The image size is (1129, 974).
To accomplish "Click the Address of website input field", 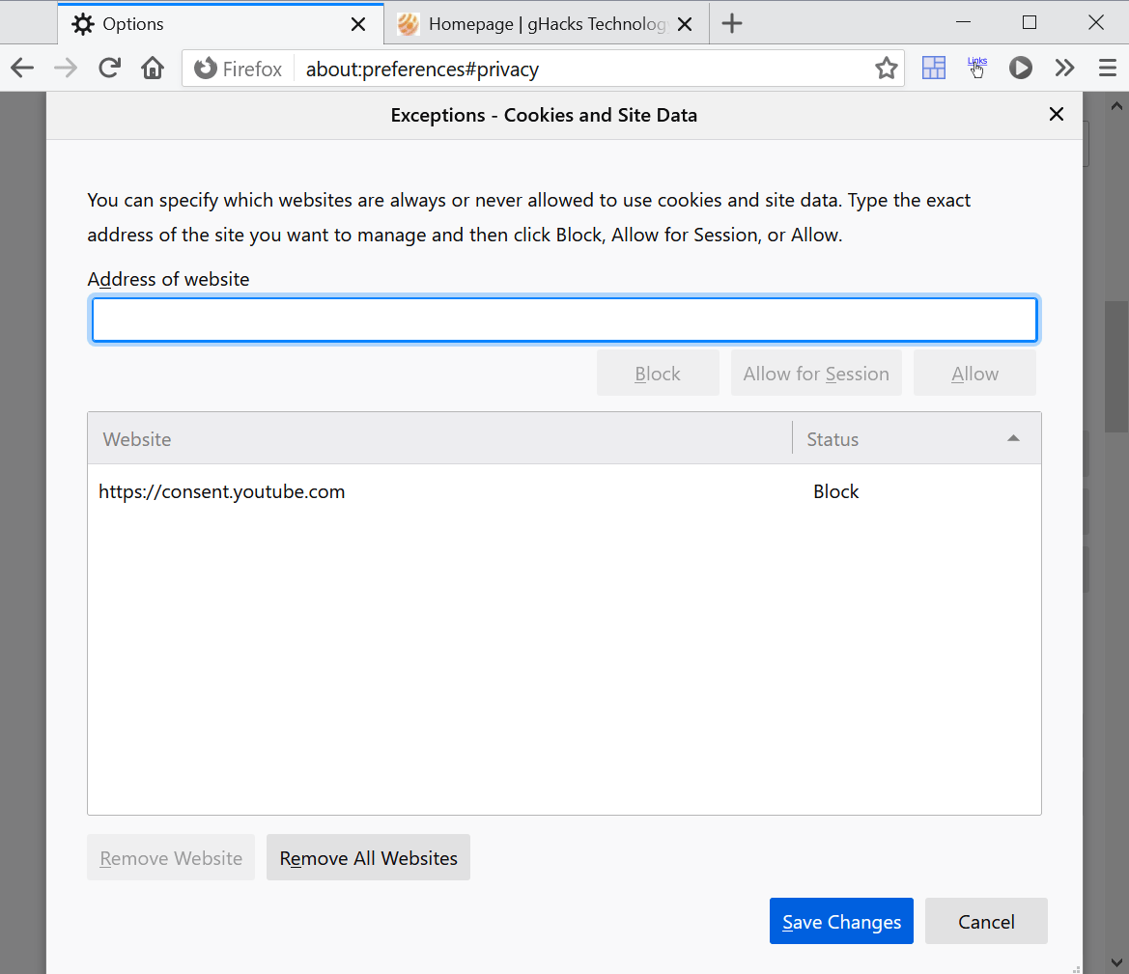I will point(564,319).
